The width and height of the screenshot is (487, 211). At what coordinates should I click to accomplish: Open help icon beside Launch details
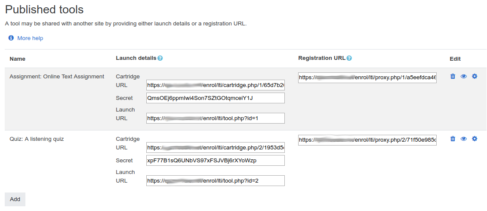[160, 58]
